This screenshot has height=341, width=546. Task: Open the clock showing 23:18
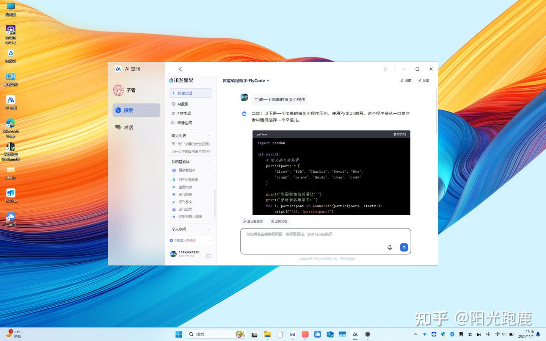click(526, 334)
